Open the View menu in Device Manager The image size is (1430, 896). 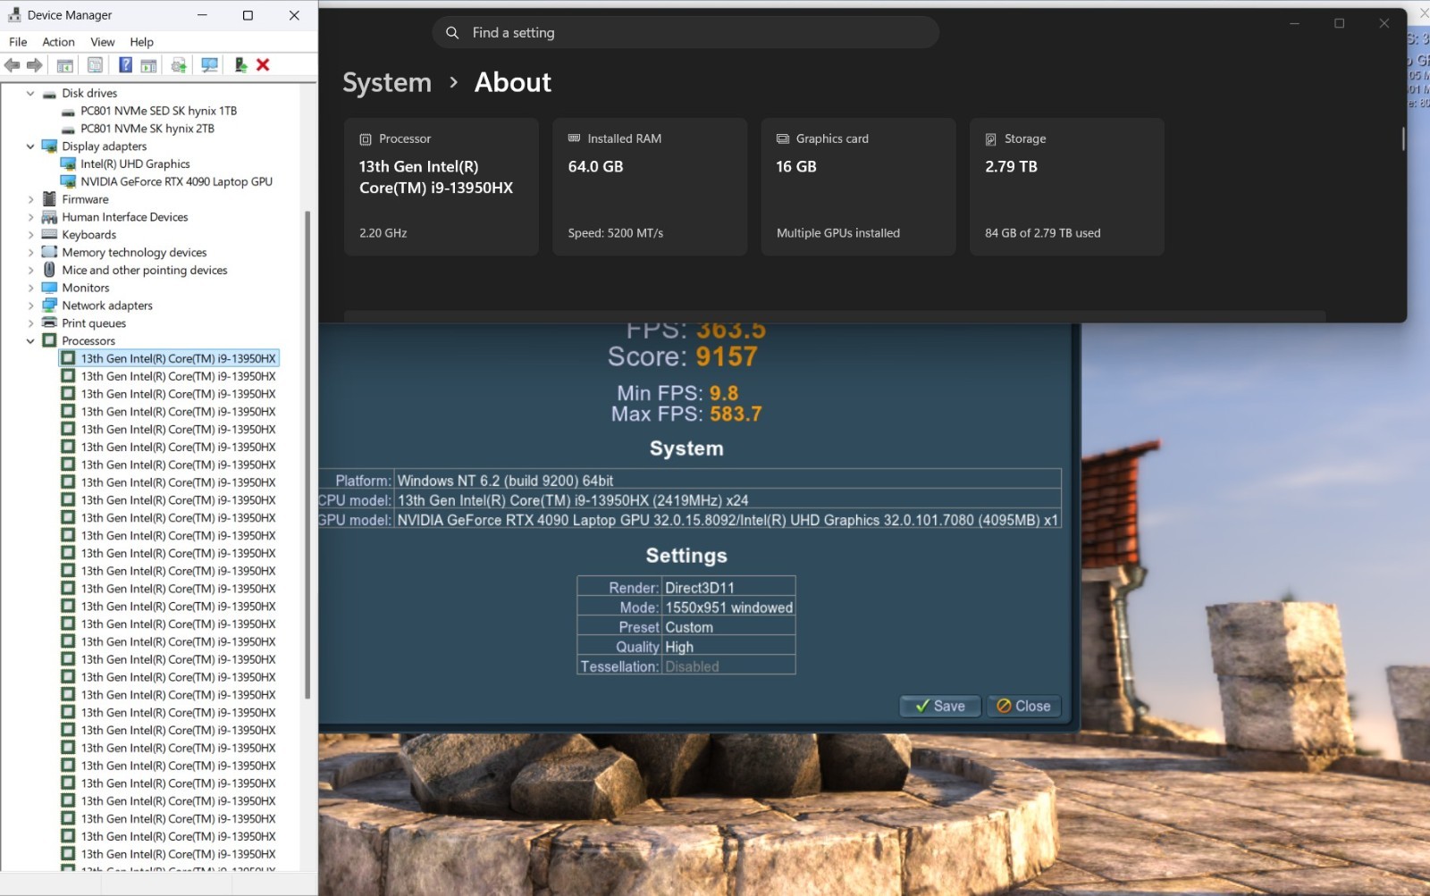(x=103, y=42)
